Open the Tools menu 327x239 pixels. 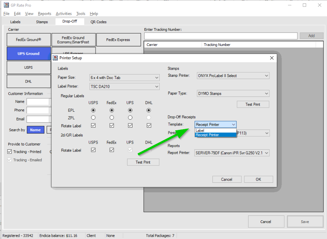[81, 14]
